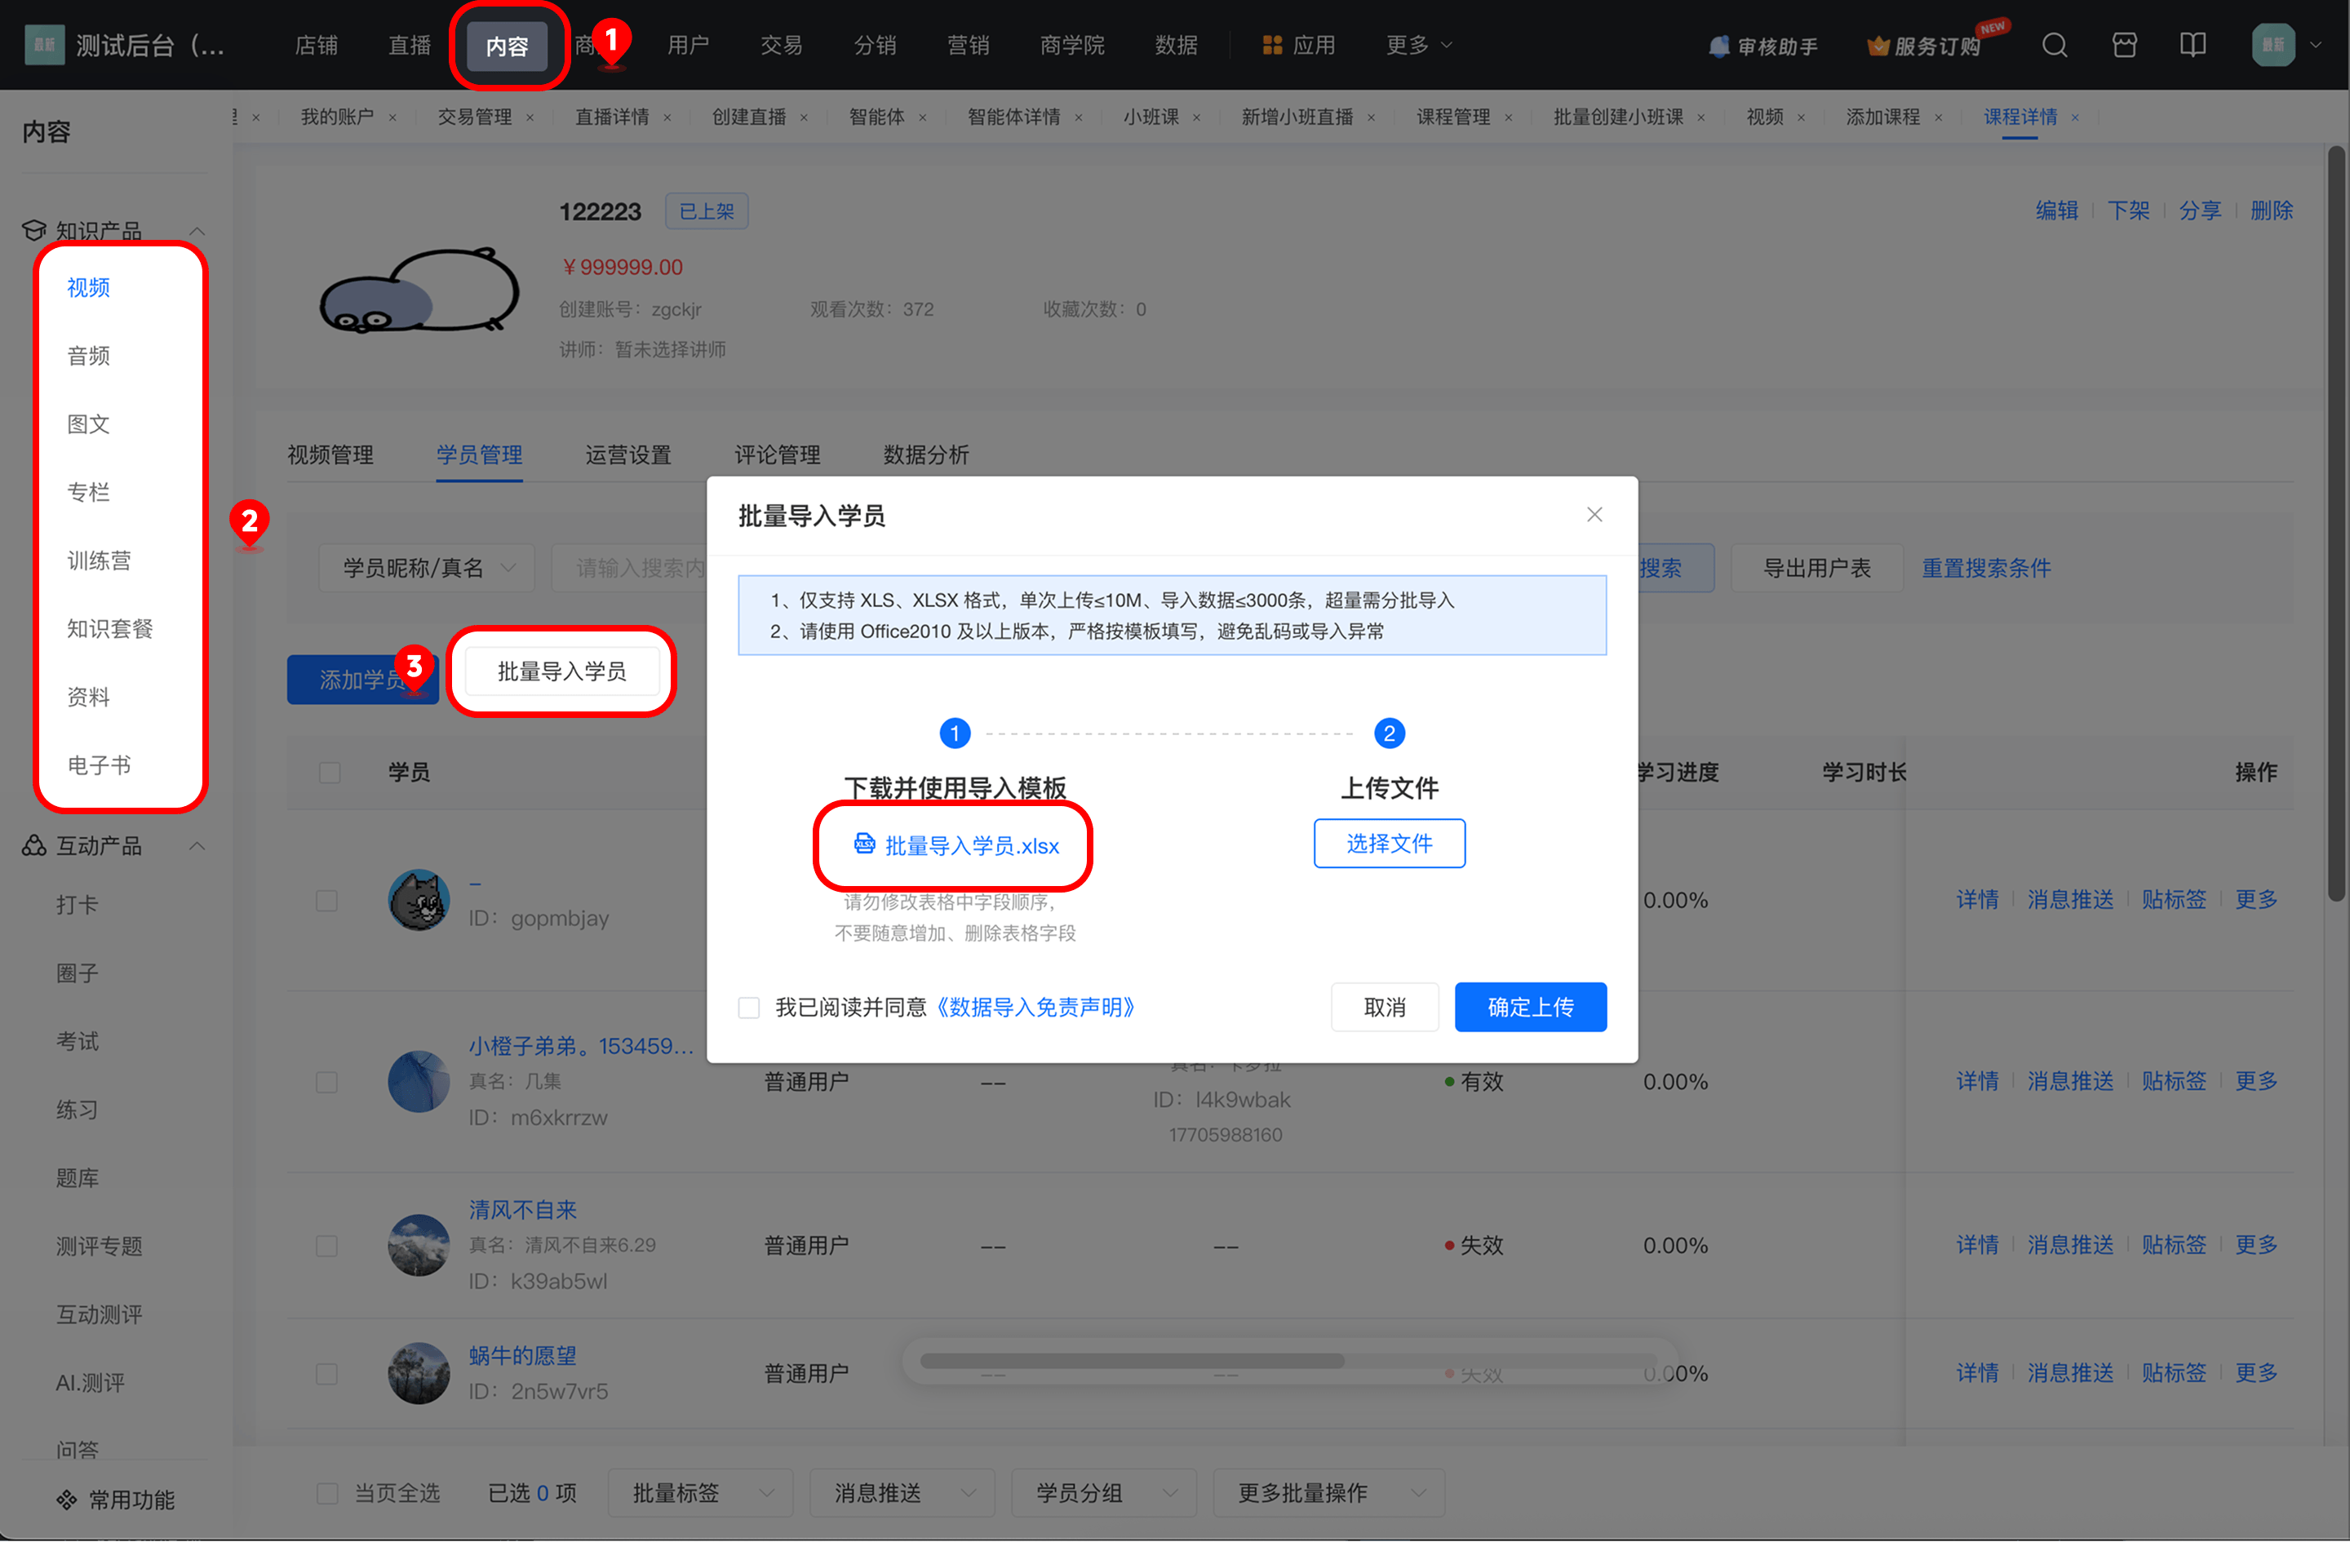Viewport: 2350px width, 1542px height.
Task: Click the 知识产品 graduation cap icon
Action: coord(34,231)
